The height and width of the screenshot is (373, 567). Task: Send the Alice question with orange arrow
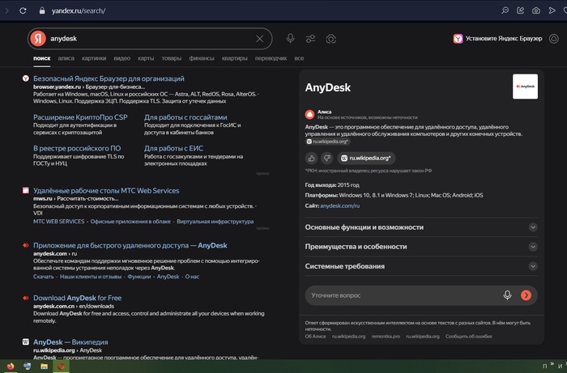pyautogui.click(x=526, y=295)
